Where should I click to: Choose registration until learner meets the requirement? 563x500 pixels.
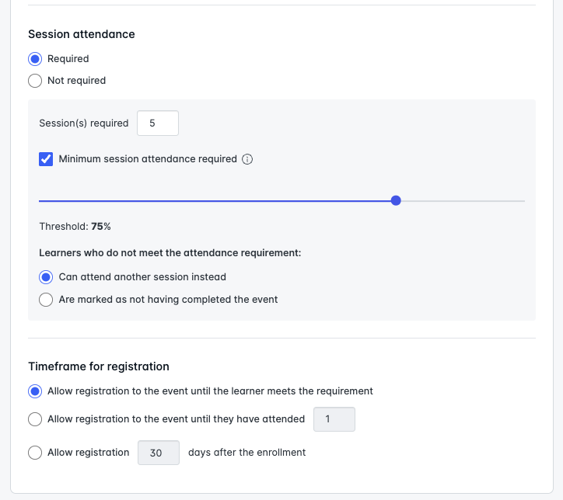tap(35, 391)
